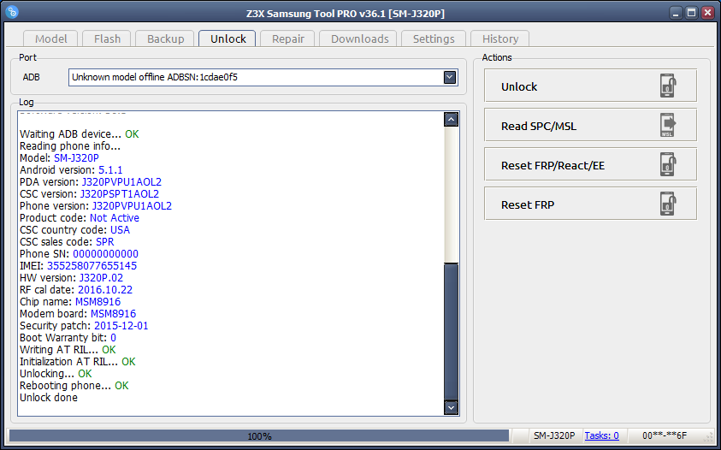
Task: Click CSC version J320PSPT1AOL2 line
Action: coord(89,193)
